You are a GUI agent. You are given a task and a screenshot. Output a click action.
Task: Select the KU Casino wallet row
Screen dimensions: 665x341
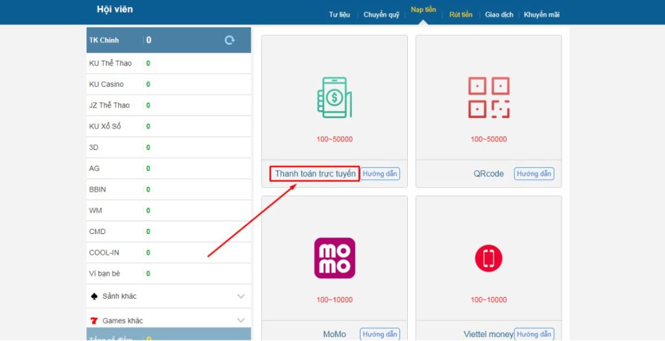[169, 84]
